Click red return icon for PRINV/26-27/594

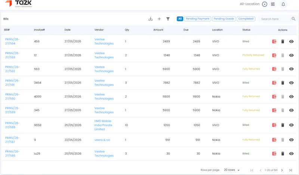point(274,41)
